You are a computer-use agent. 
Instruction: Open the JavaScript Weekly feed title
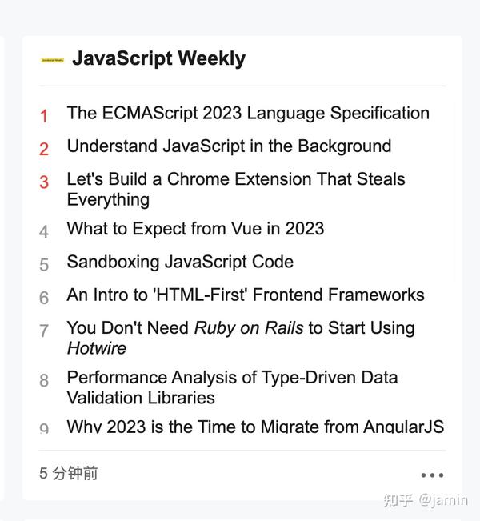pos(158,58)
